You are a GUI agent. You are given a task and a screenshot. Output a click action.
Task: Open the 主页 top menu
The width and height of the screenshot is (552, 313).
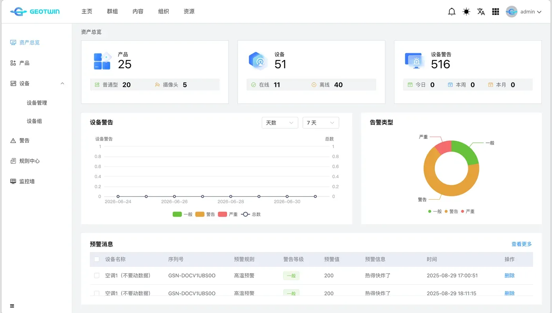click(87, 11)
